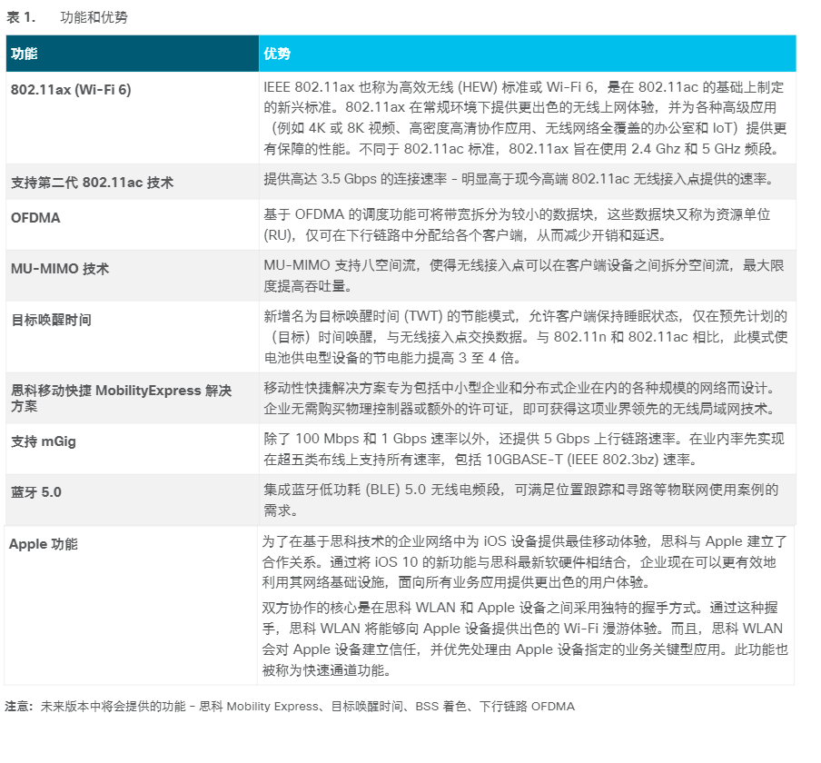Click the IEEE 802.11ax HEW standard description
The height and width of the screenshot is (763, 821).
(525, 118)
